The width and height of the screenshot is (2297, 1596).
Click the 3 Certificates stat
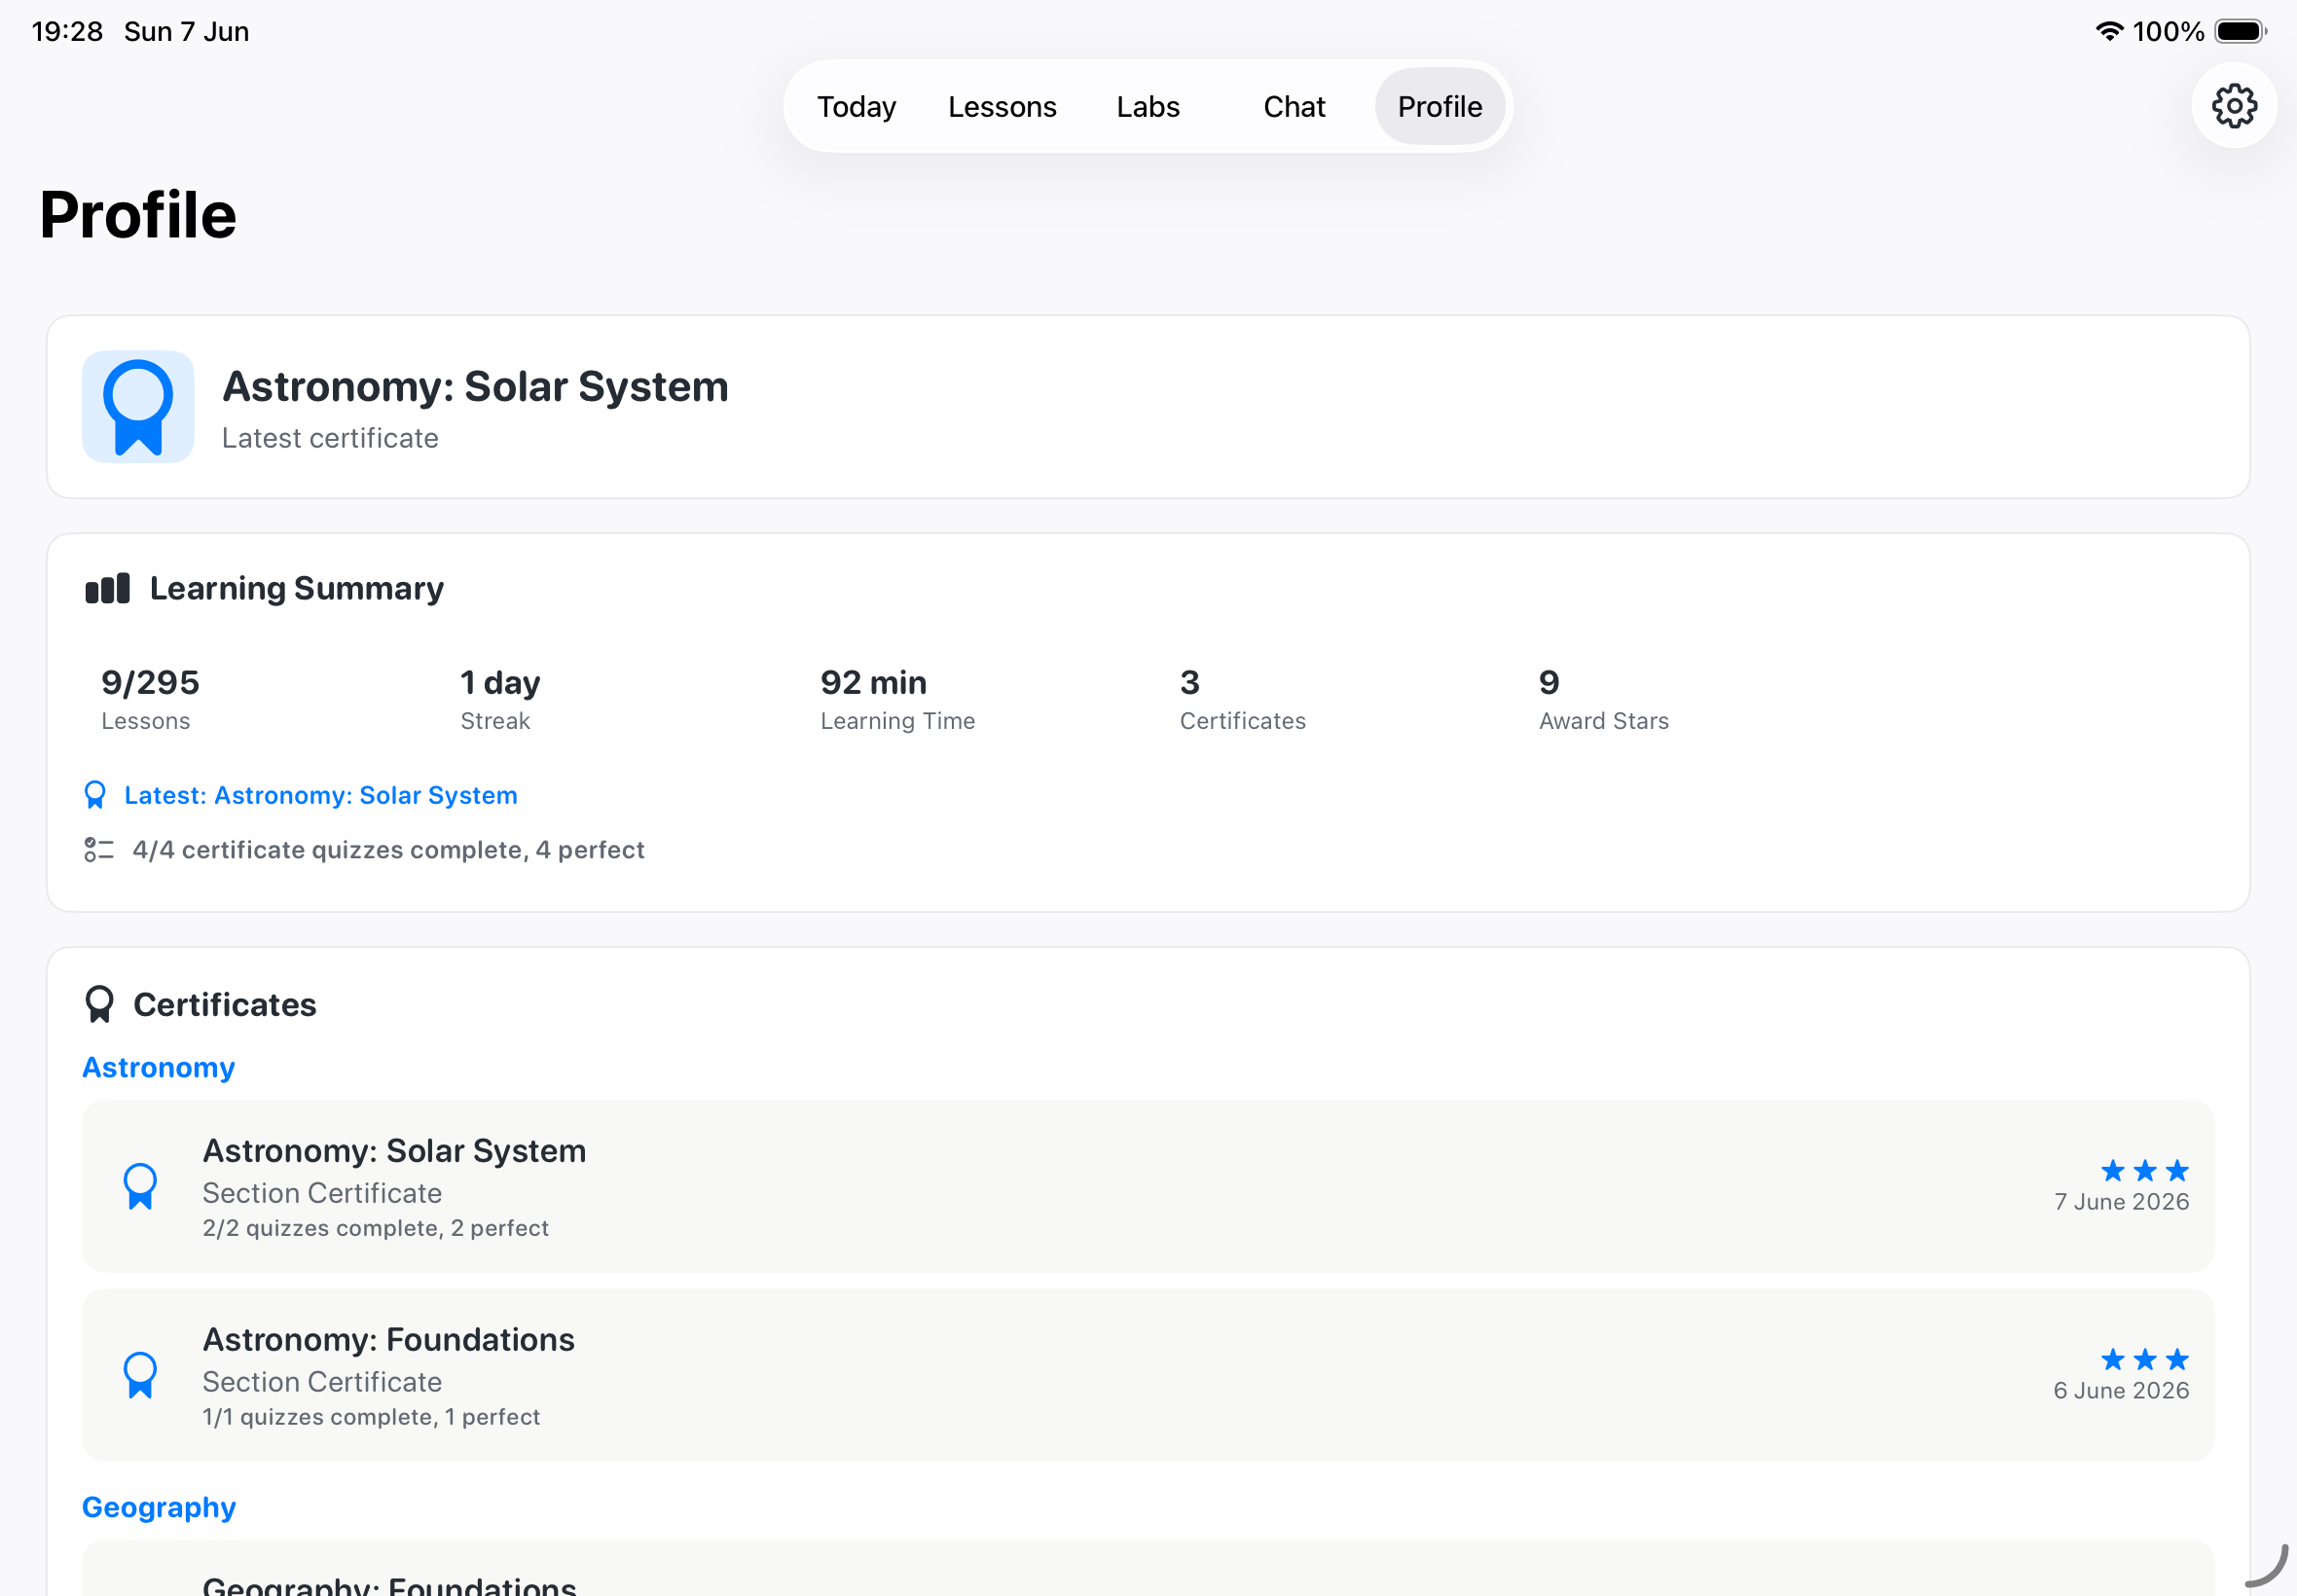1242,699
